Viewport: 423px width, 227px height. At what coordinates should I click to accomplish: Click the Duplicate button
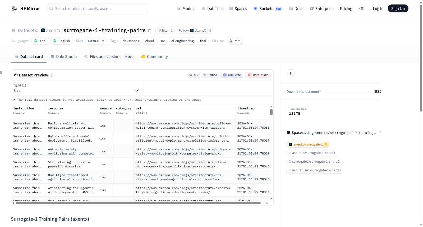232,75
